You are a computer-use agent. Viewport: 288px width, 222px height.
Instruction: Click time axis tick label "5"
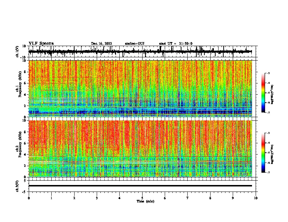coord(142,198)
